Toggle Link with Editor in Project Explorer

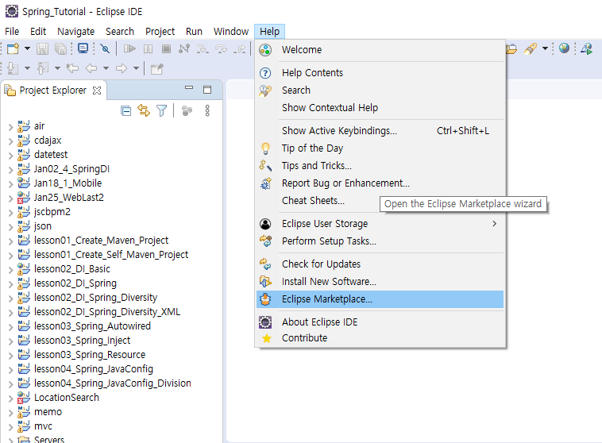(x=144, y=110)
